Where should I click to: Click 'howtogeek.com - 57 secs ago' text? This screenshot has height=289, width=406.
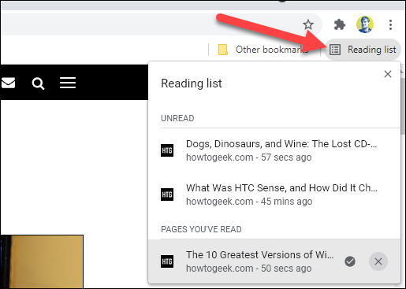tap(248, 157)
